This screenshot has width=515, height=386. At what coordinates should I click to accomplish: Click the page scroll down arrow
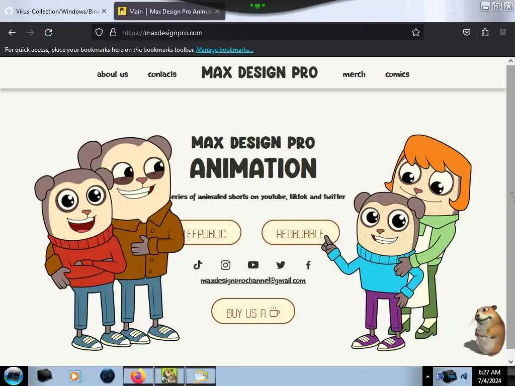click(510, 361)
